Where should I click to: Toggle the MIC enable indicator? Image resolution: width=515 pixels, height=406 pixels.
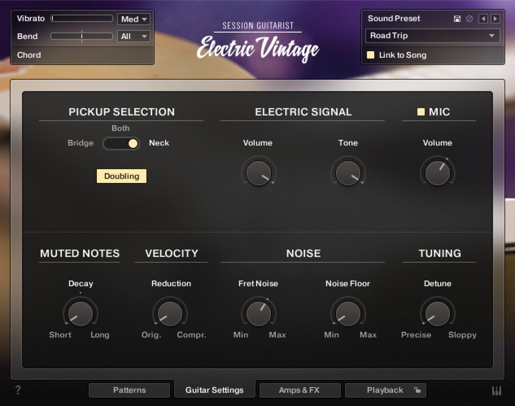click(421, 112)
